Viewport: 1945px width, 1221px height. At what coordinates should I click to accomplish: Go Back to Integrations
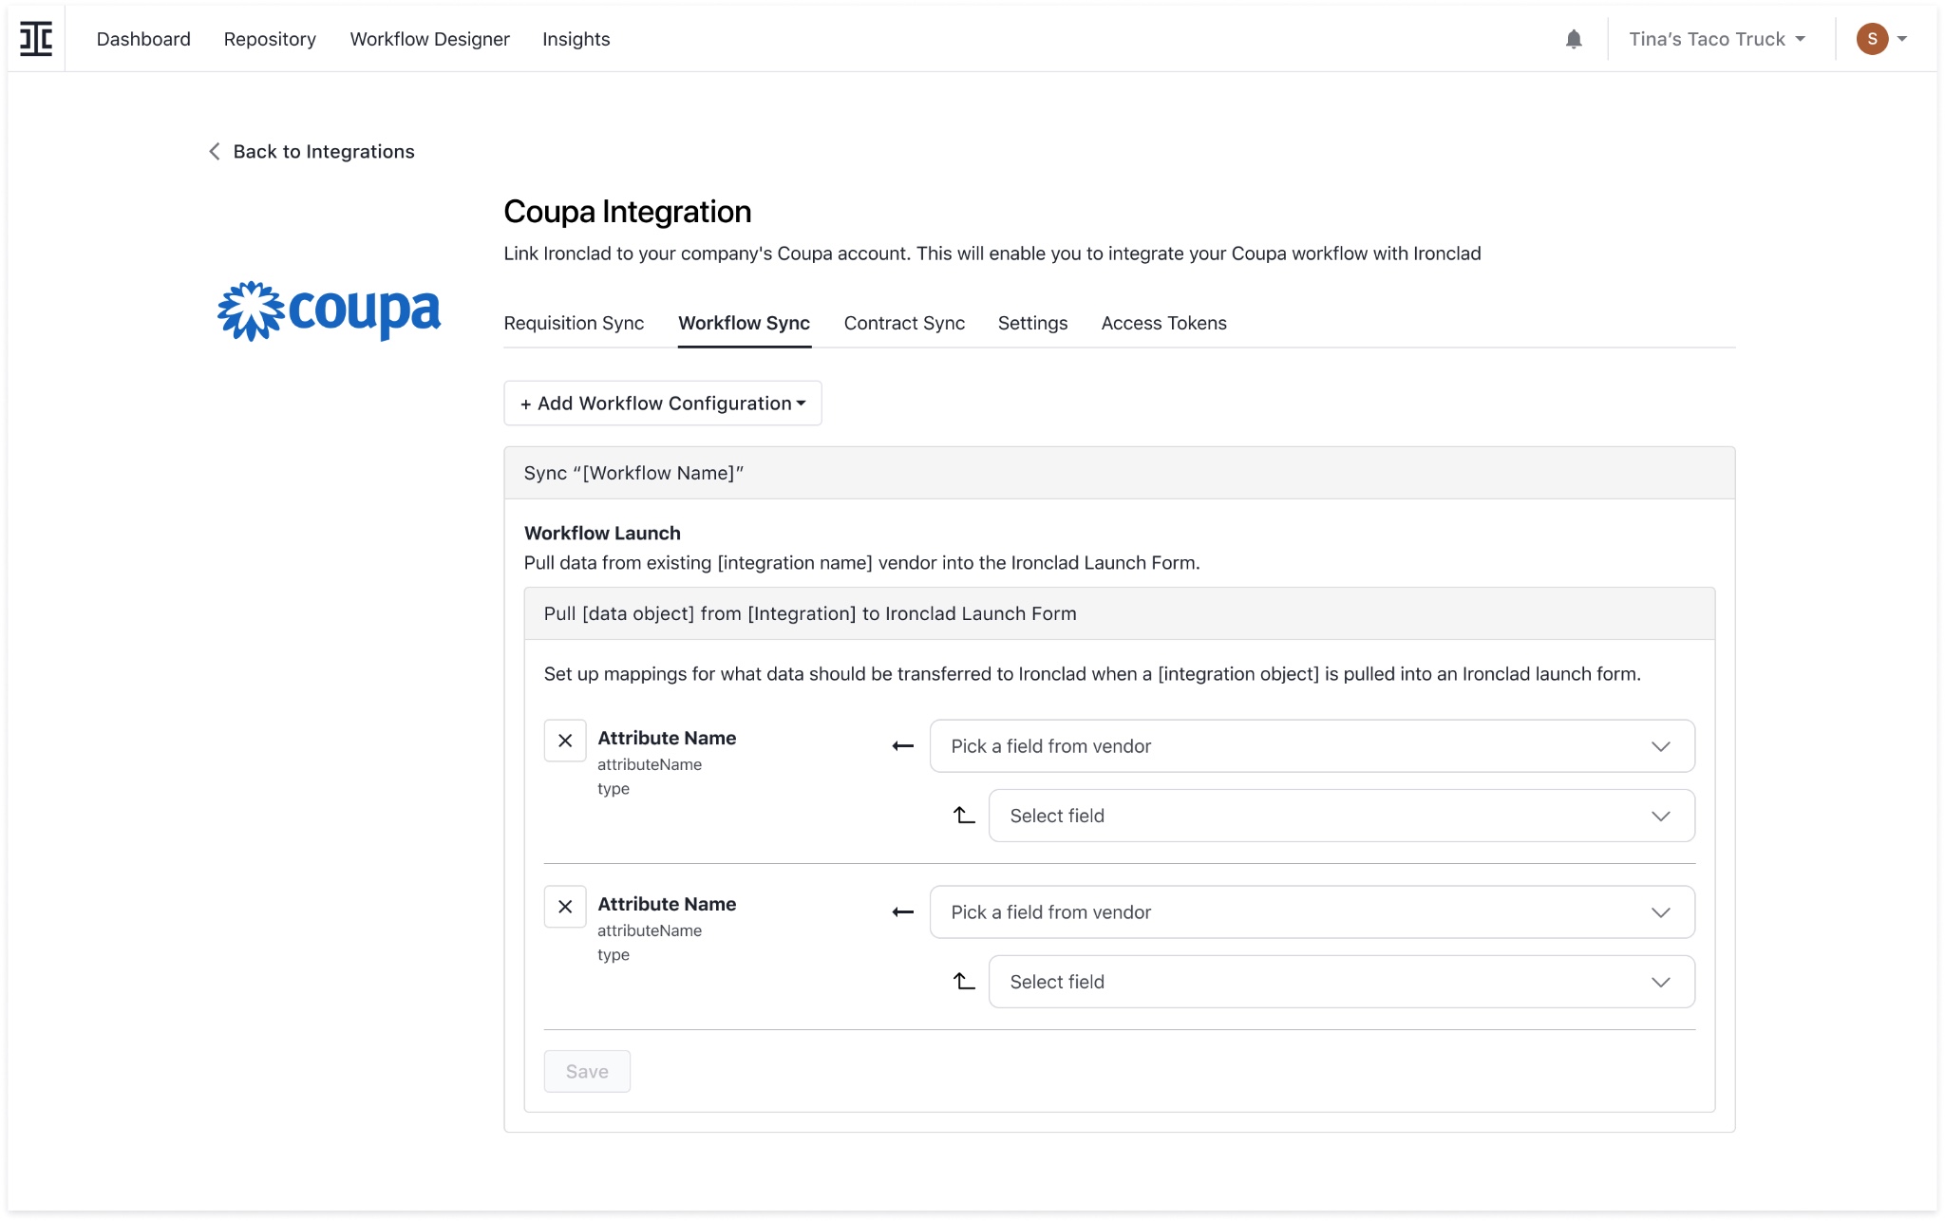tap(324, 152)
